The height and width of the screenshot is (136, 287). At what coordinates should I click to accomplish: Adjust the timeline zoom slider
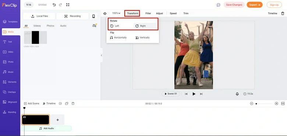[264, 104]
